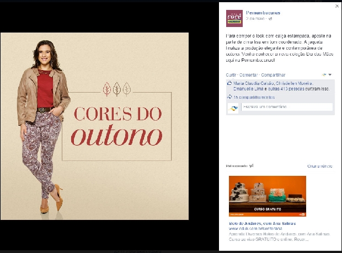The image size is (342, 253).
Task: Open the Bolo de Andares ad title
Action: 262,223
